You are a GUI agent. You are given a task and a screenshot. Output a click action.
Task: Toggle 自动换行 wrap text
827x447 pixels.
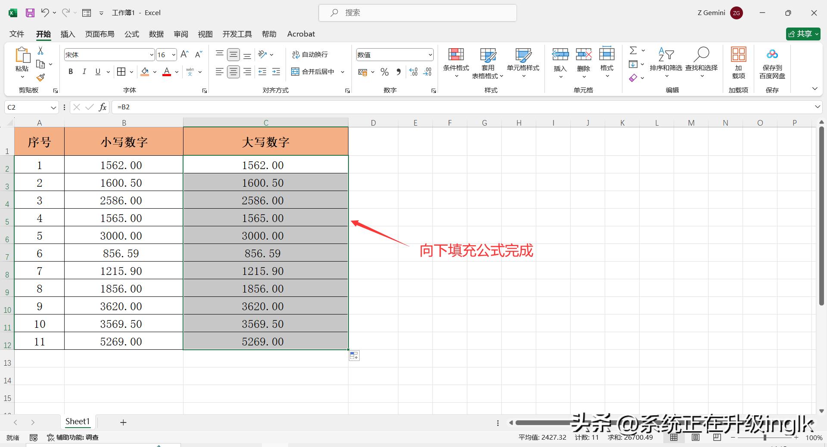pos(310,54)
